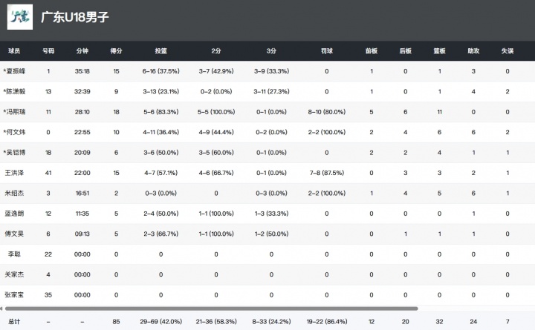Click 何文炜's points value of 10
Image resolution: width=535 pixels, height=330 pixels.
click(116, 132)
